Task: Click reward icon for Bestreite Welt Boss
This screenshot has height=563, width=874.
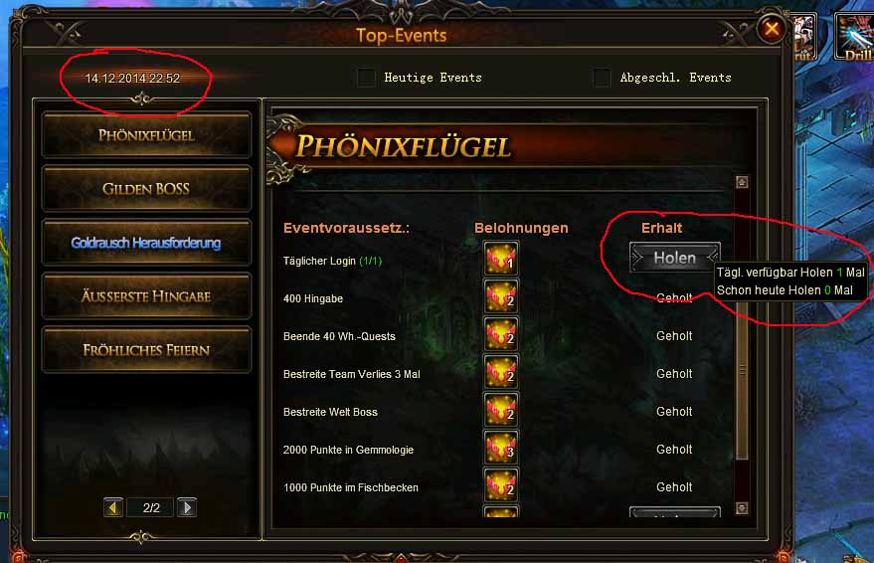Action: (x=501, y=411)
